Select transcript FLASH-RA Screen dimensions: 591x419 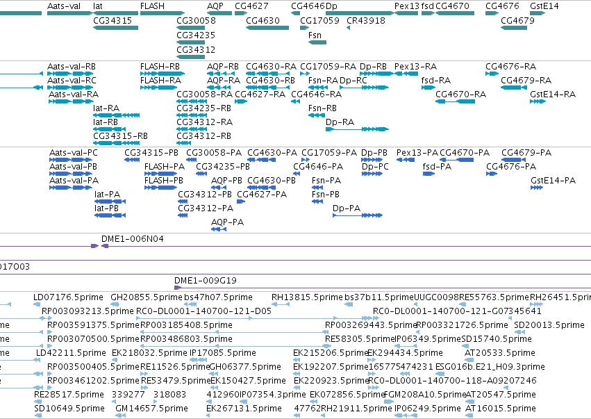[160, 81]
